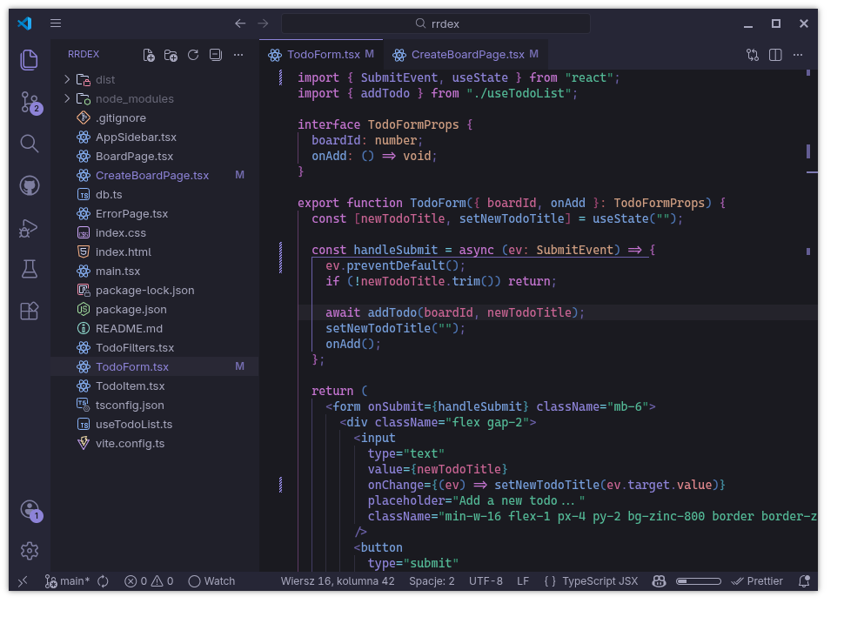Open changes compare icon in editor toolbar
The image size is (844, 617).
(x=753, y=55)
